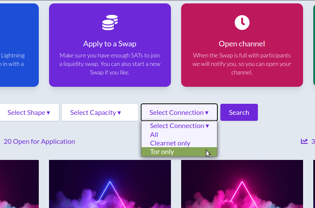
Task: Open the swap thumbnail with blue neon triangle
Action: pyautogui.click(x=110, y=184)
